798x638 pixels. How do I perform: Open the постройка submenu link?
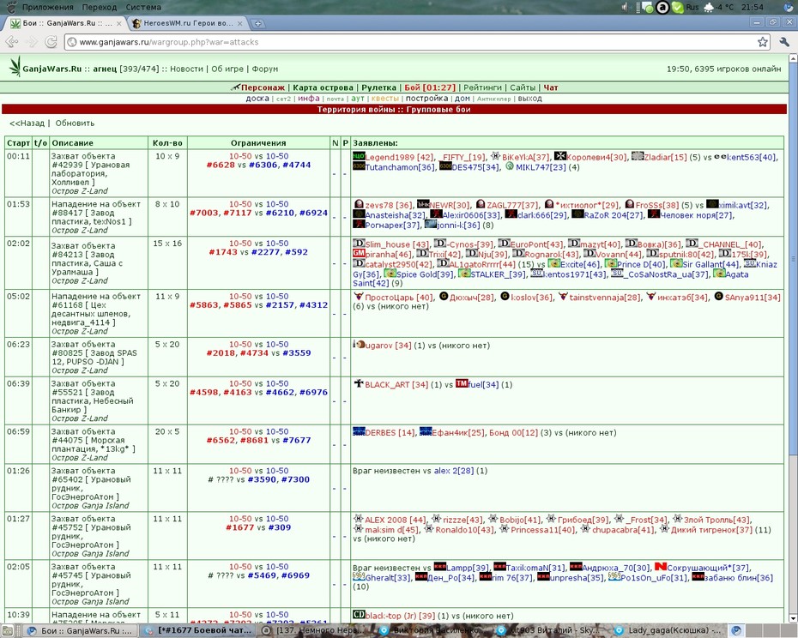pos(426,99)
